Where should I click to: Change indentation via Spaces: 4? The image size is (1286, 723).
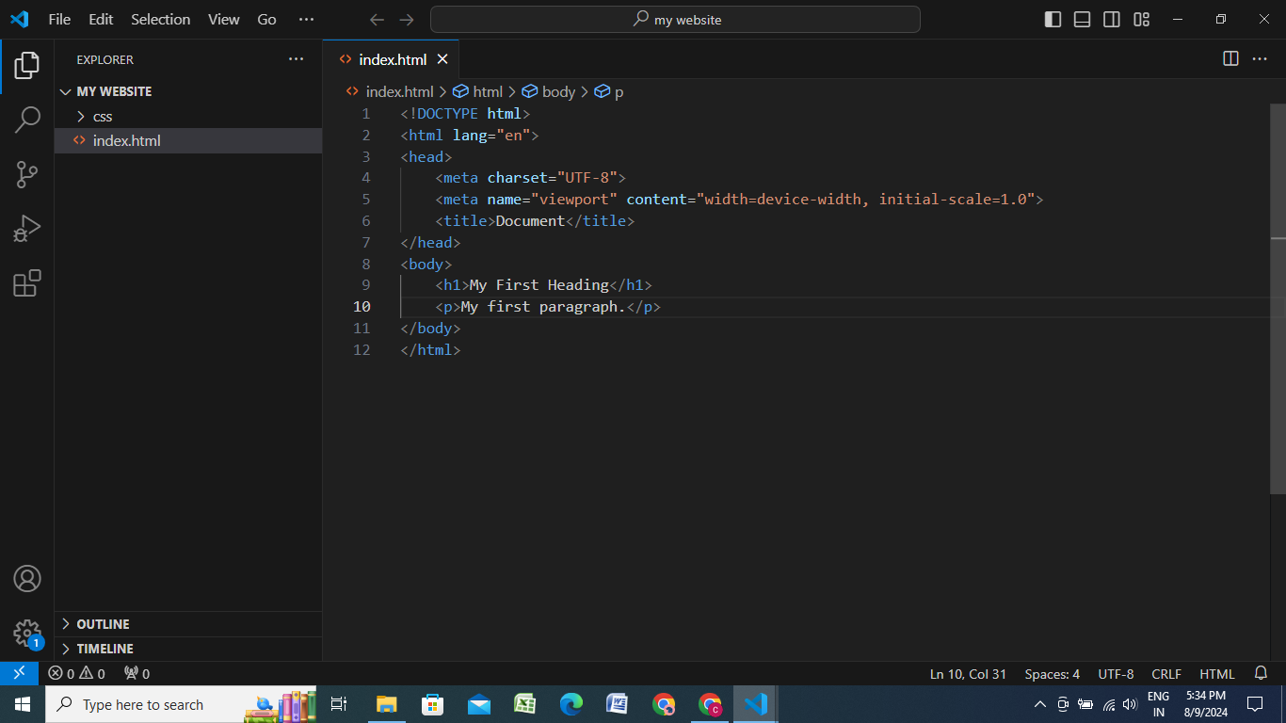1053,674
